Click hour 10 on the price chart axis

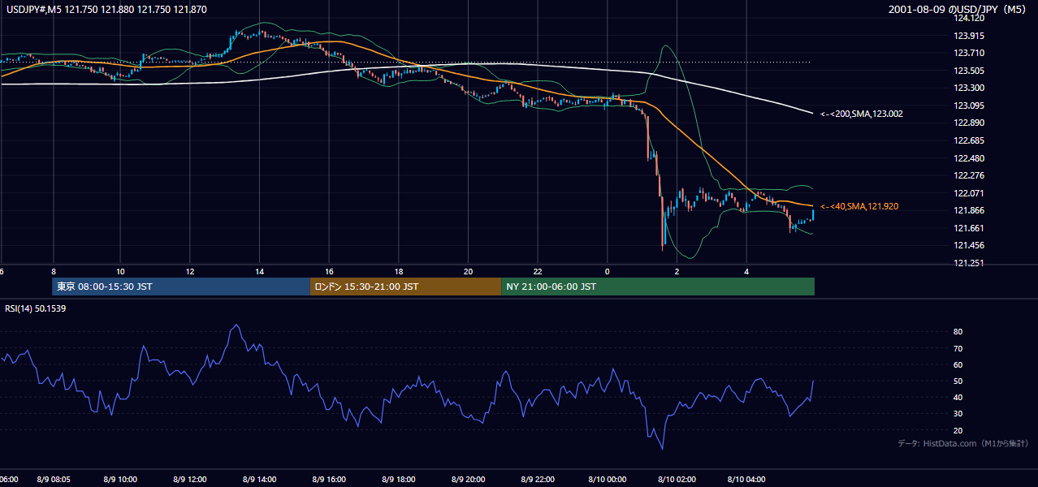click(120, 271)
